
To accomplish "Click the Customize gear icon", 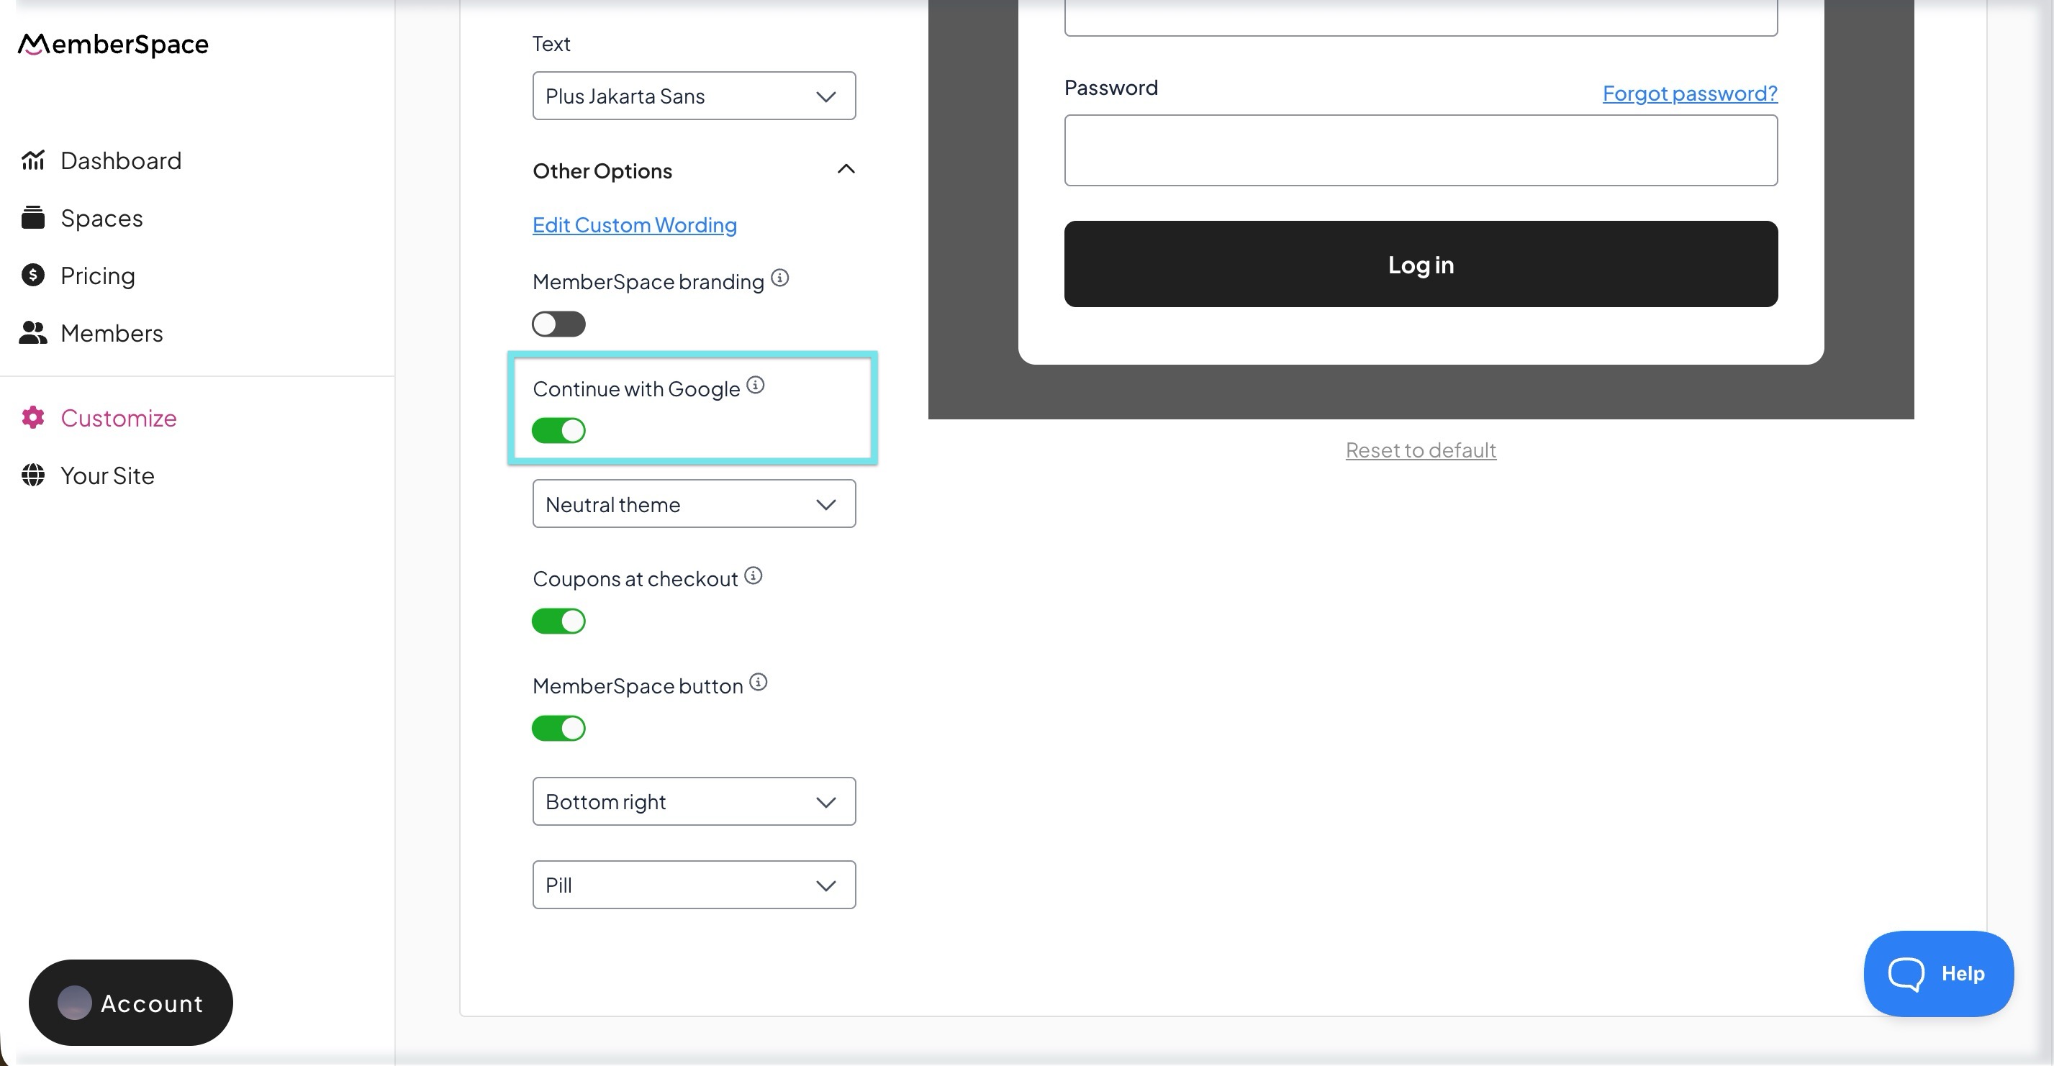I will tap(32, 417).
